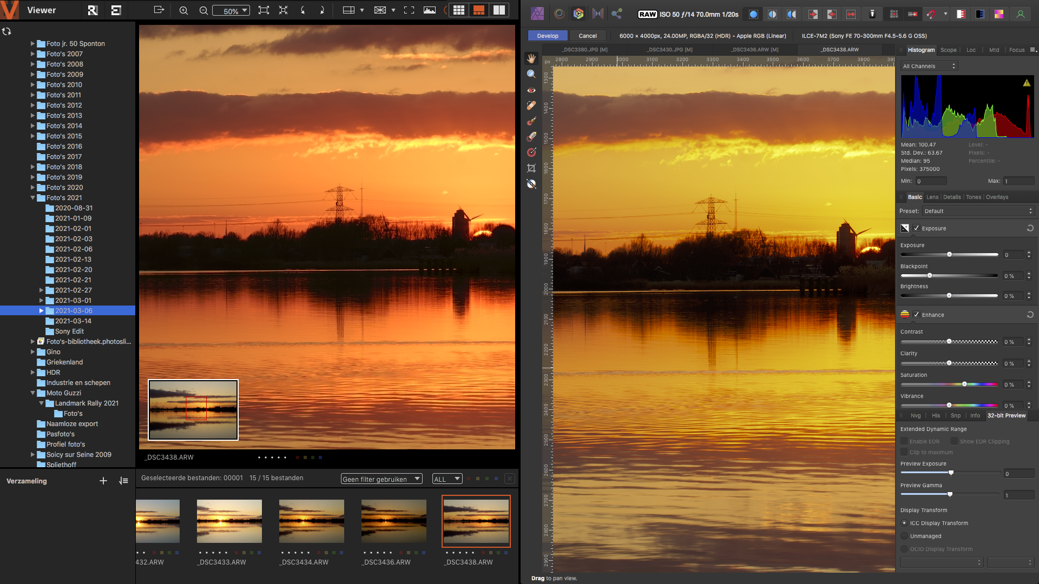Select ICC Display Transform radio
Screen dimensions: 1039x584
904,523
